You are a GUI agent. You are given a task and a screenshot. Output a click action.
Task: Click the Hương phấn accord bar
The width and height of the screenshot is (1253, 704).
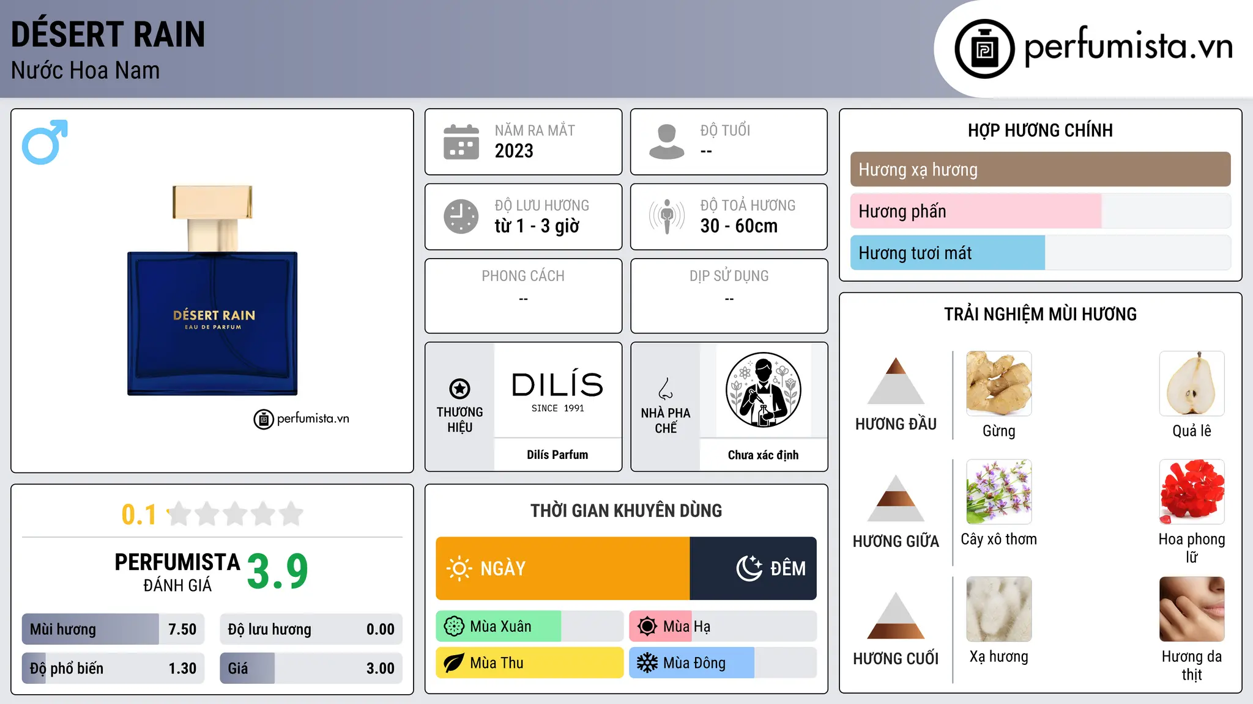(x=1040, y=211)
